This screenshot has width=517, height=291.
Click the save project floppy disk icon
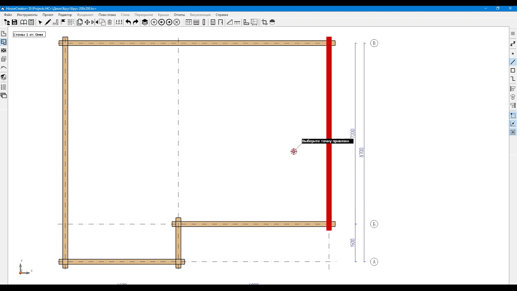click(x=15, y=22)
